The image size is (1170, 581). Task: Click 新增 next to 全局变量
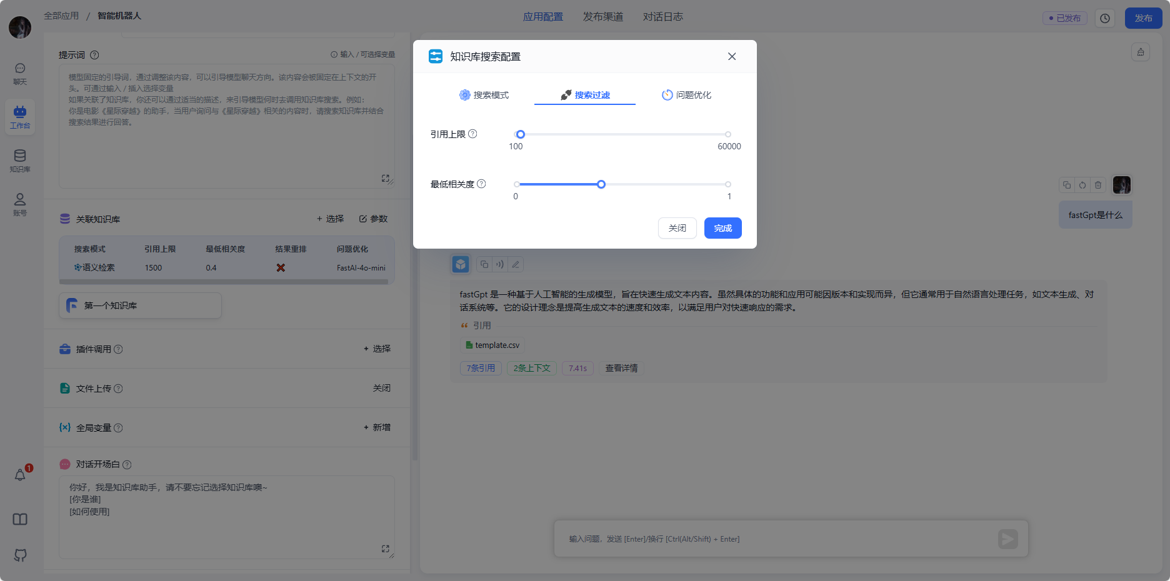point(377,427)
